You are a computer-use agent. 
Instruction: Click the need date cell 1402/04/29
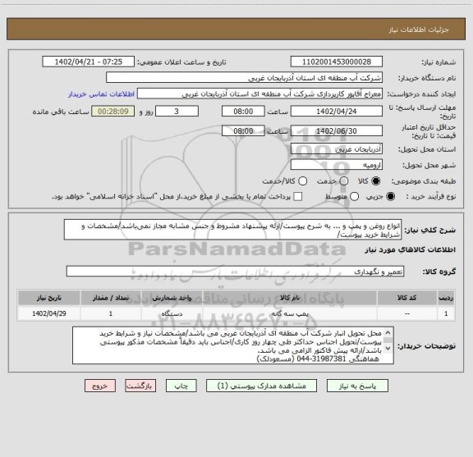coord(49,313)
